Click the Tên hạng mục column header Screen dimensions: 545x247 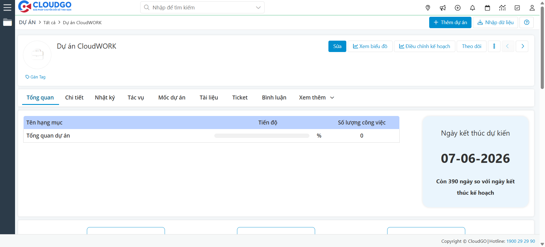(x=45, y=123)
